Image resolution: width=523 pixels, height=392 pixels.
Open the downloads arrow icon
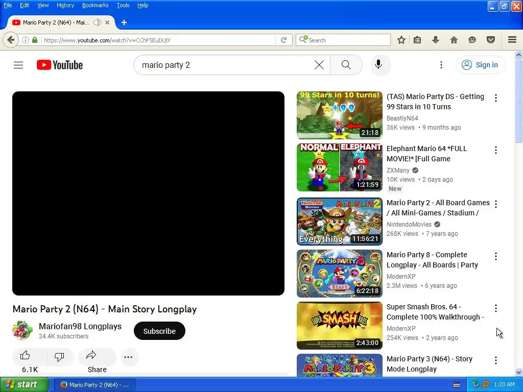click(436, 40)
